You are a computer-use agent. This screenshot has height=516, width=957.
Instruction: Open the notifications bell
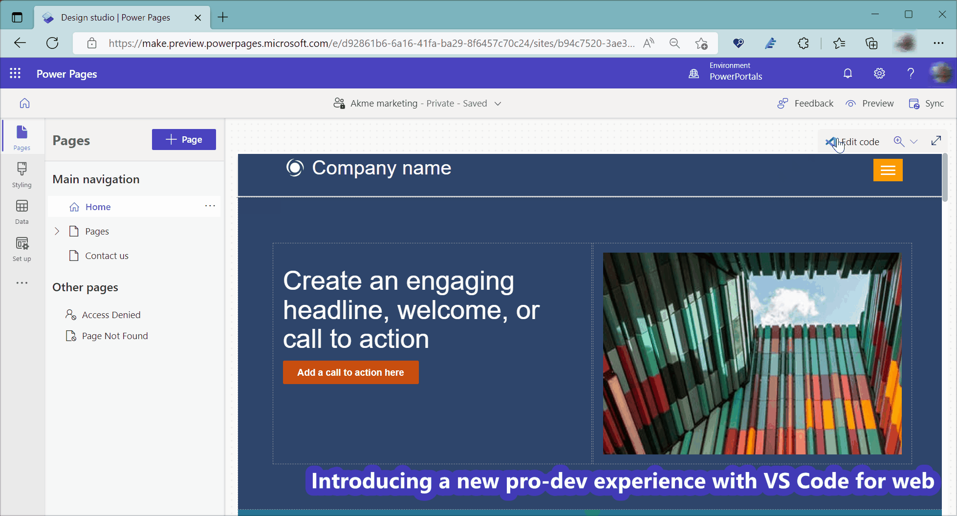click(x=848, y=73)
